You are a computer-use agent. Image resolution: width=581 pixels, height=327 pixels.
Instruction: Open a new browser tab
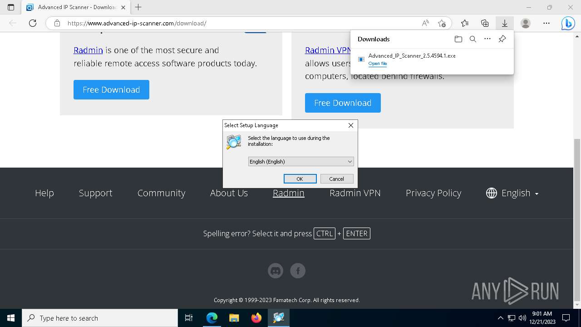coord(138,7)
